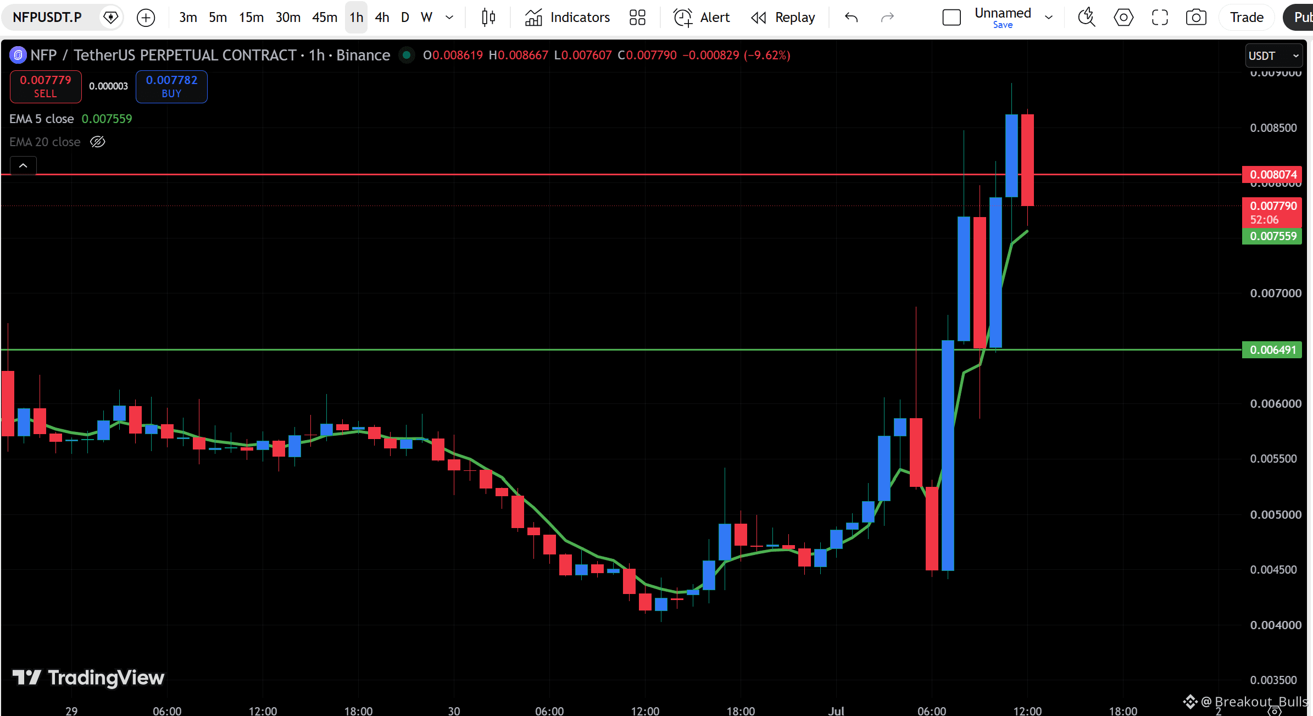Open the USDT currency dropdown
The height and width of the screenshot is (716, 1313).
tap(1273, 55)
